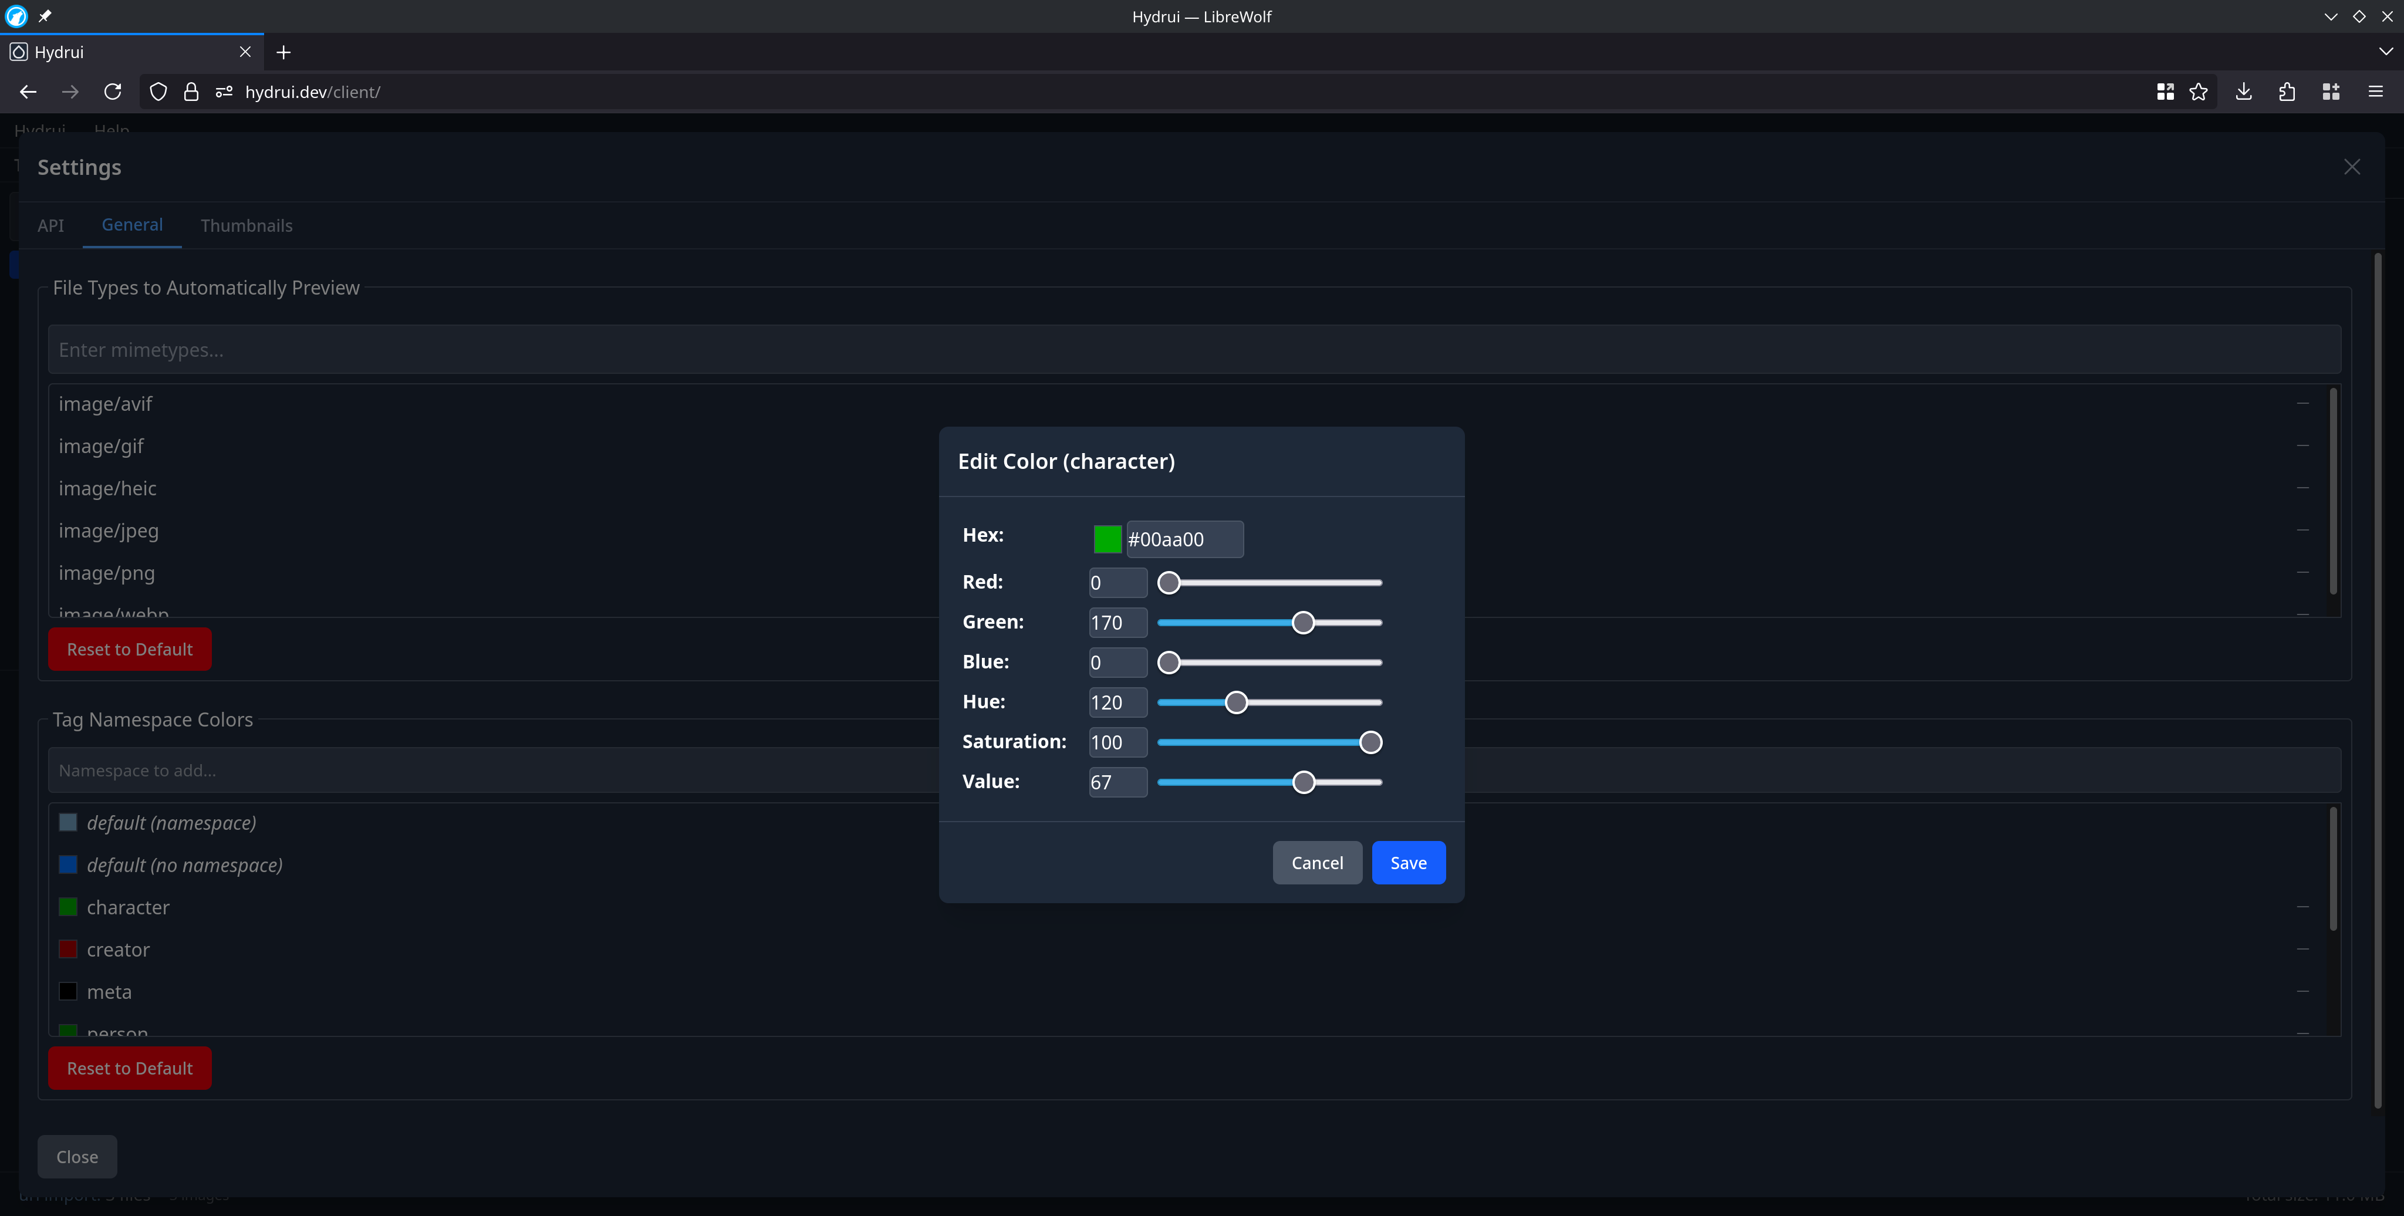Switch to the API settings tab
2404x1216 pixels.
[50, 226]
